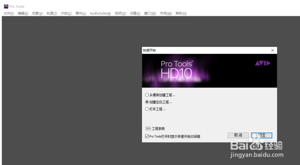Open the 窗口(W) menu
The image size is (300, 165).
150,13
